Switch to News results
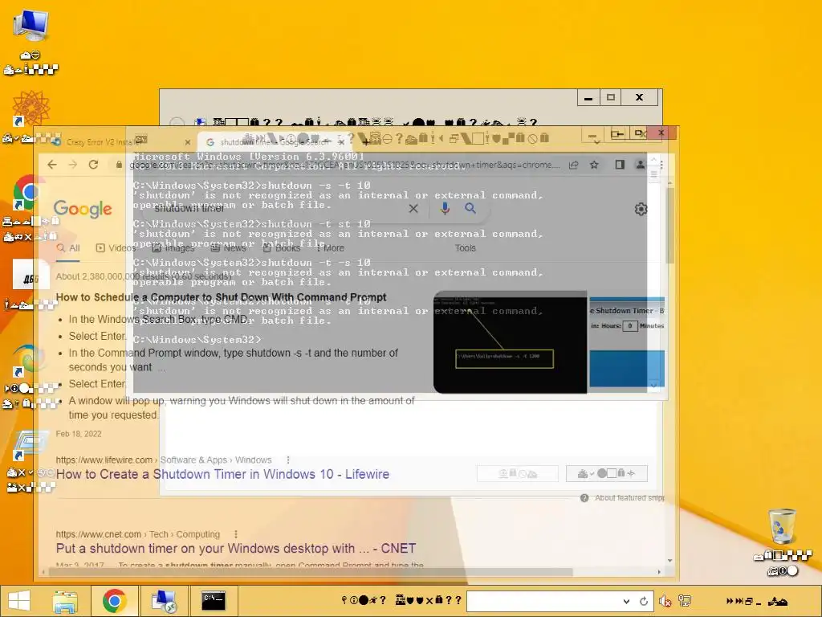This screenshot has height=617, width=822. (x=229, y=247)
